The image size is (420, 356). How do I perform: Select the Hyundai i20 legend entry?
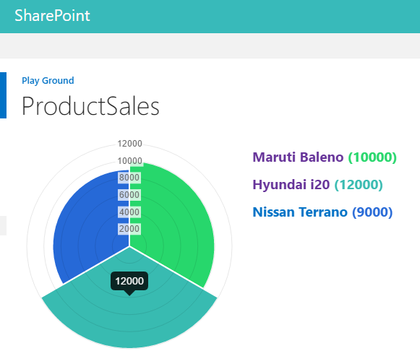317,185
